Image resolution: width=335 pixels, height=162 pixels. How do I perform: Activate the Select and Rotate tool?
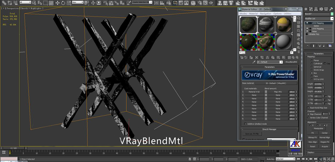tap(63, 3)
